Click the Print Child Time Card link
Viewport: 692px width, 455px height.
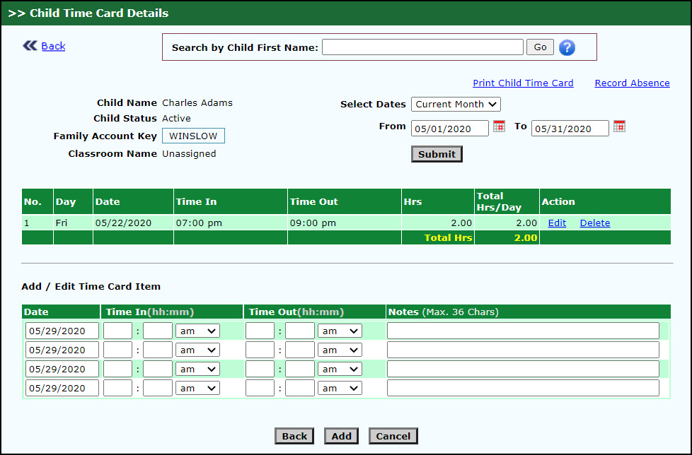tap(523, 83)
